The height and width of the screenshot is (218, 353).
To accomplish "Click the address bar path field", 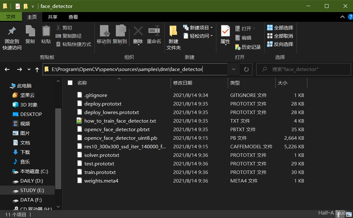I will [x=135, y=69].
